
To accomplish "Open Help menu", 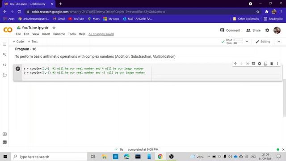I will pos(82,34).
